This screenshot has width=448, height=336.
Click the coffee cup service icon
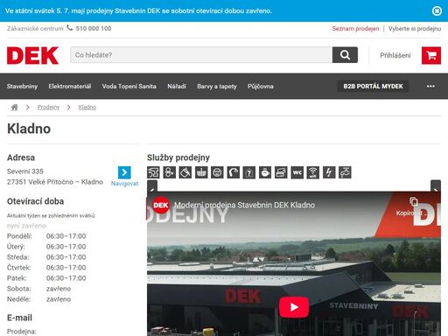(x=265, y=172)
